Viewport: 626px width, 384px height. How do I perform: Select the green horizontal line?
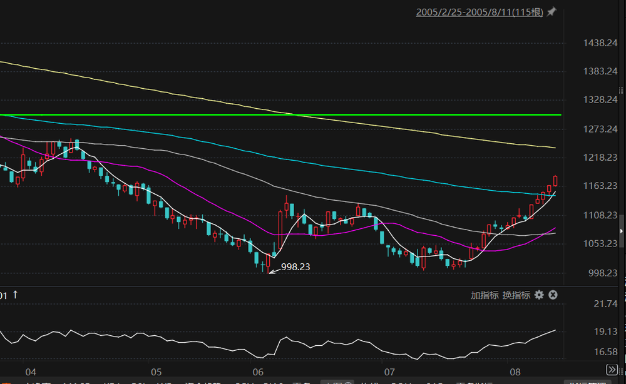click(x=376, y=115)
